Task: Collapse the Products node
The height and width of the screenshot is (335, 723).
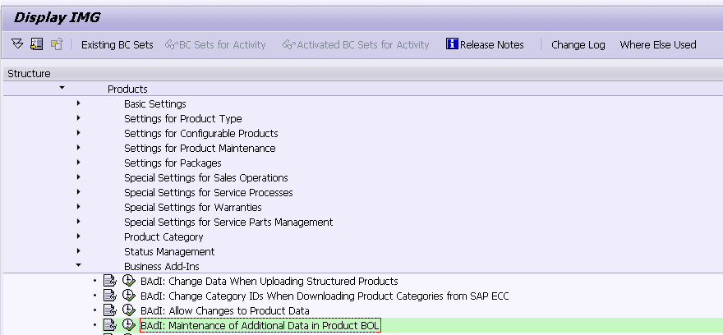Action: (62, 88)
